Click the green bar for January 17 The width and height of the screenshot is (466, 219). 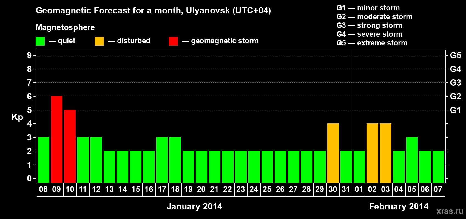(x=162, y=160)
